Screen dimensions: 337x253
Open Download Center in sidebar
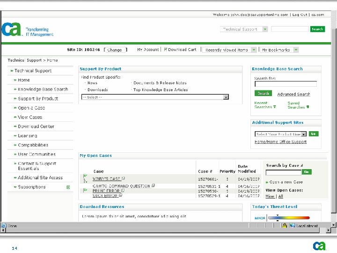(x=36, y=126)
